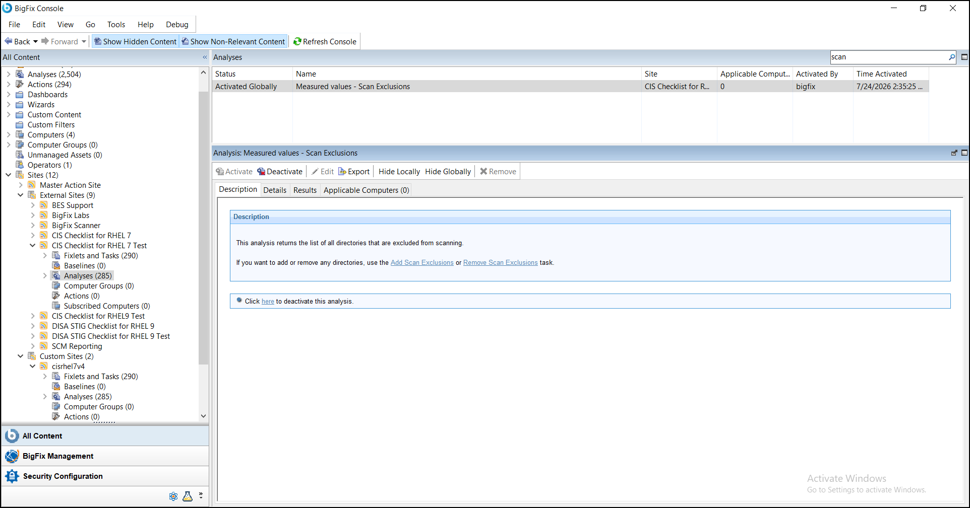Expand the Dashboards node

coord(9,95)
